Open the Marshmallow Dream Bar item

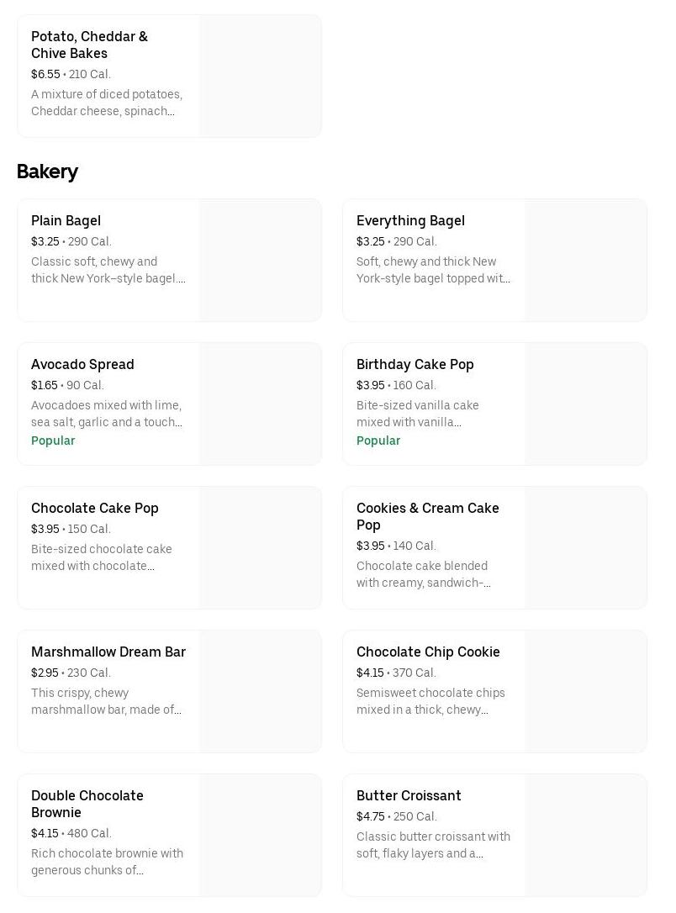pos(108,652)
